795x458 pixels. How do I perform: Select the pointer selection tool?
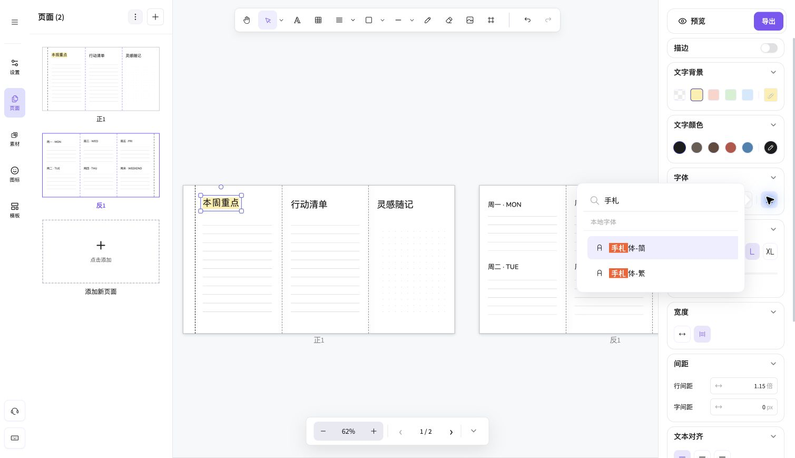pyautogui.click(x=268, y=20)
